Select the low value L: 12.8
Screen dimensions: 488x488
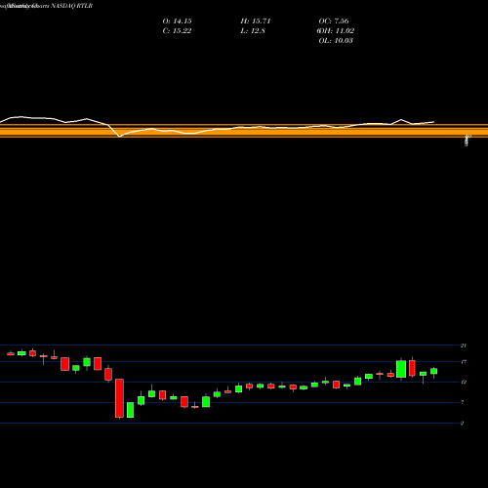click(x=253, y=31)
